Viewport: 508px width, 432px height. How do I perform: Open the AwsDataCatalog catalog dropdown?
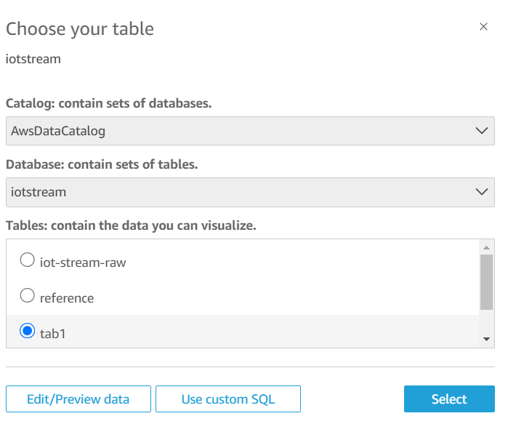(250, 131)
